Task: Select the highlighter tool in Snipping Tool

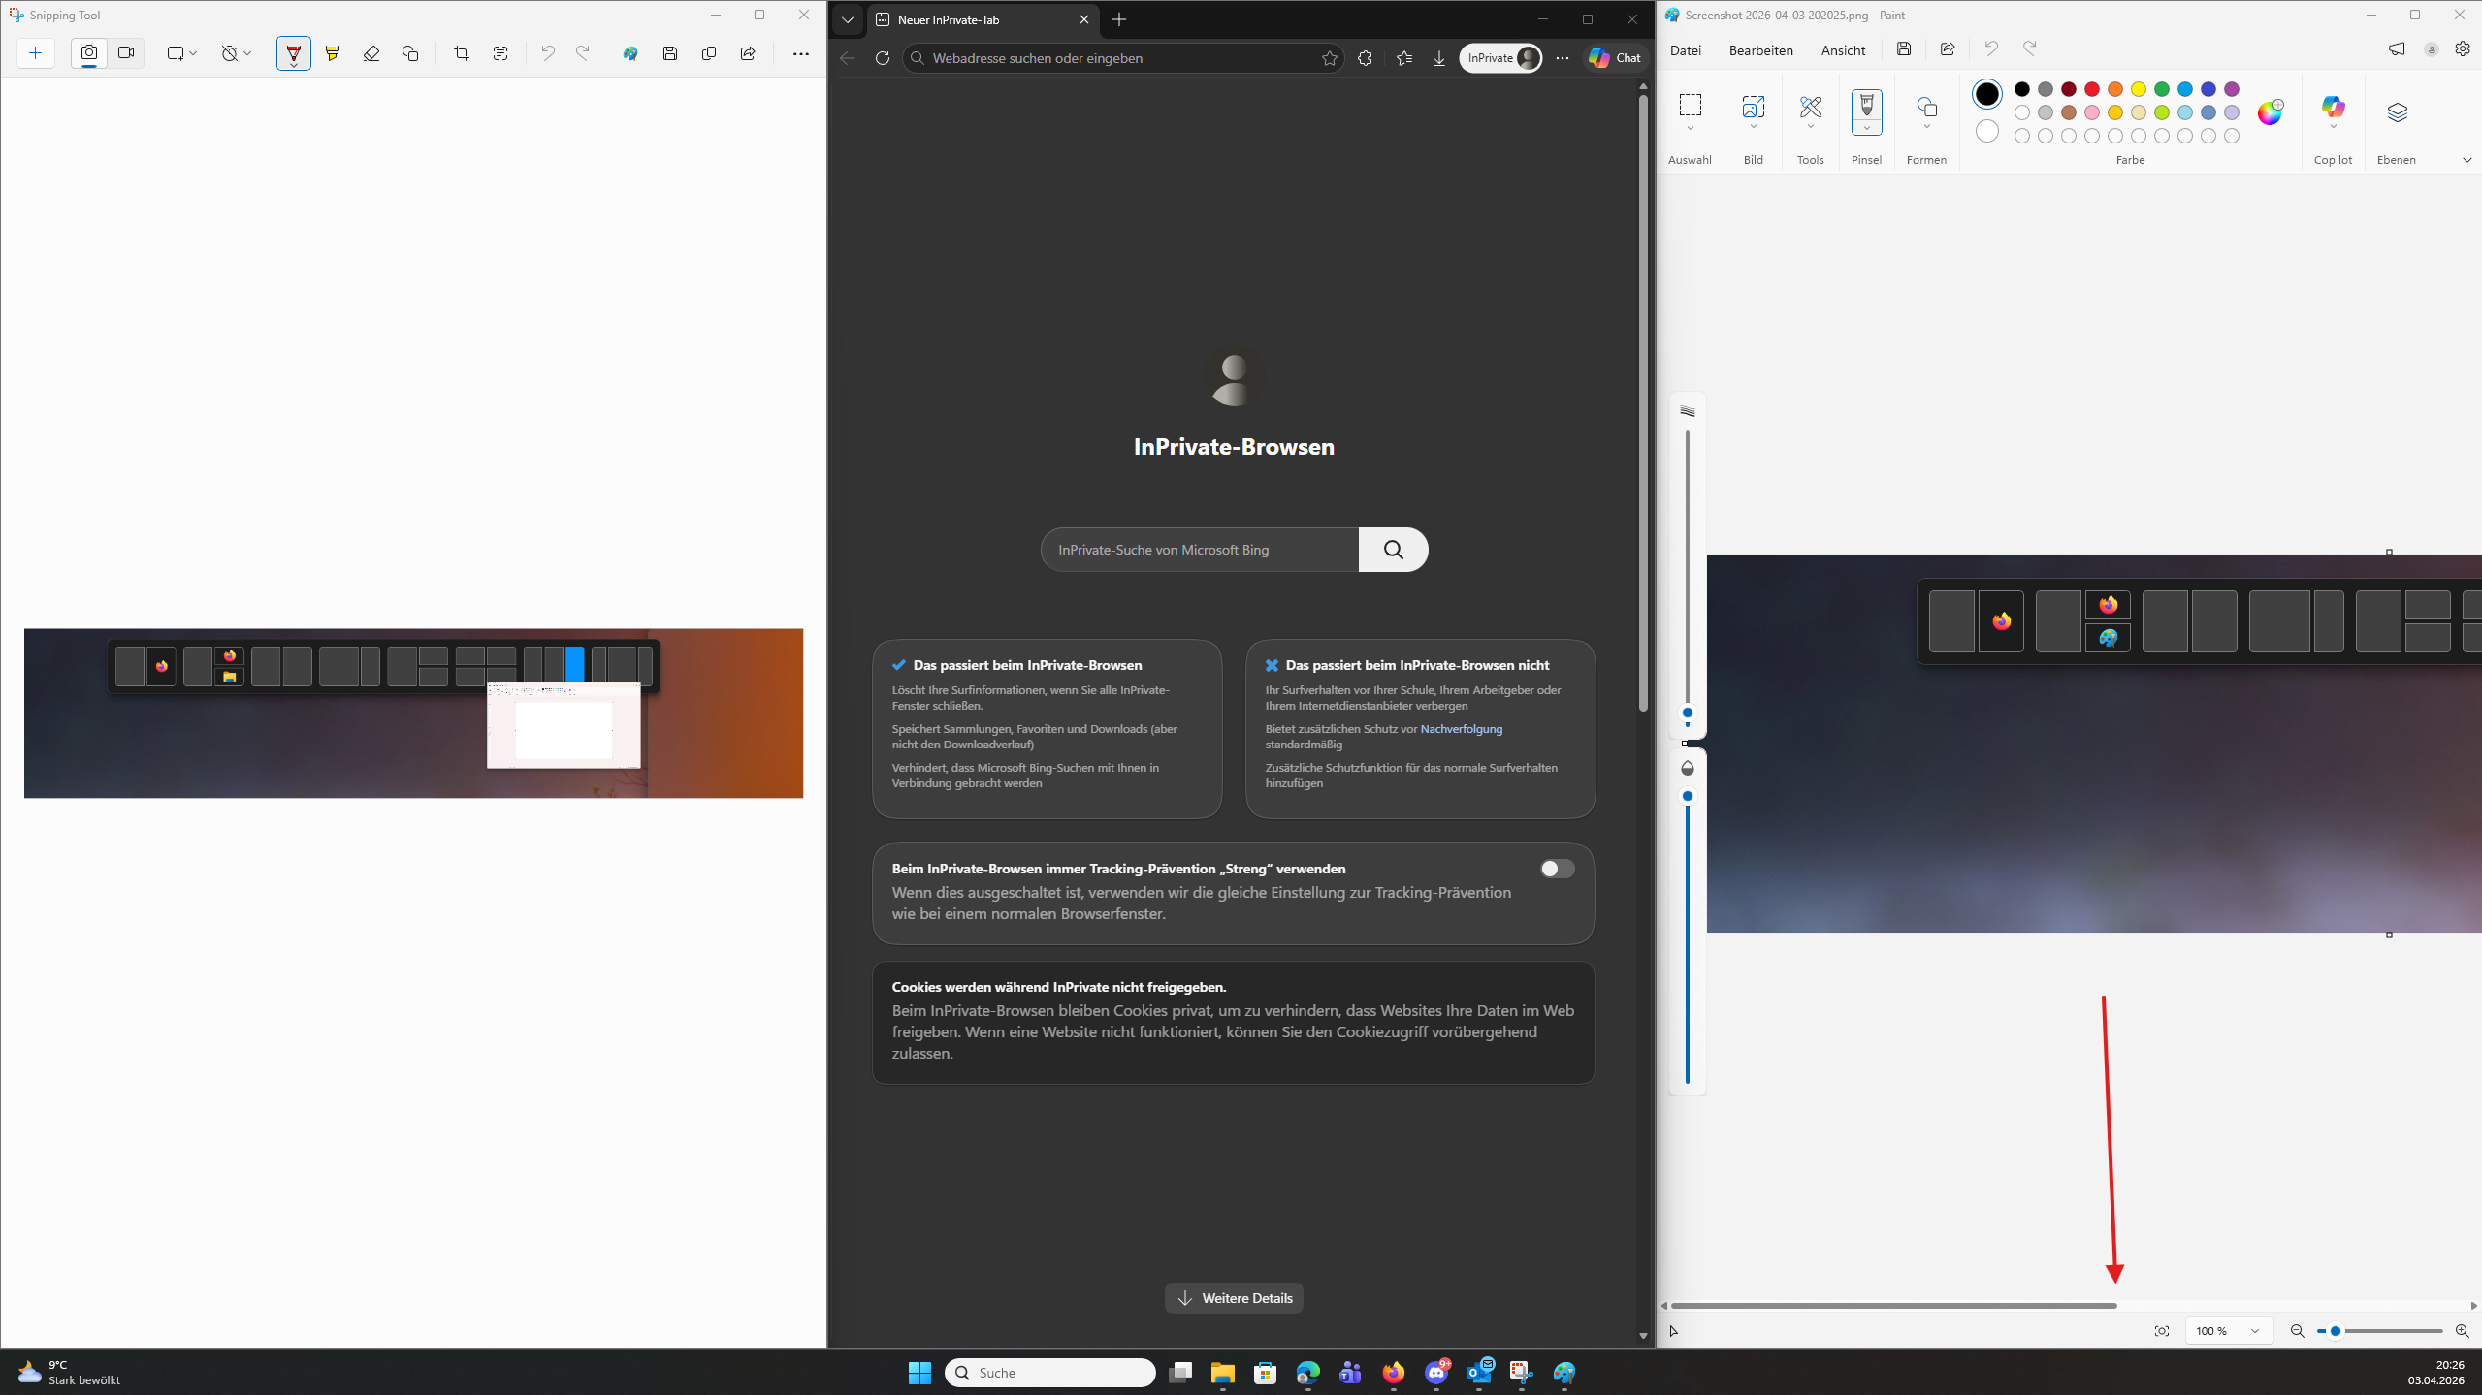Action: pos(333,54)
